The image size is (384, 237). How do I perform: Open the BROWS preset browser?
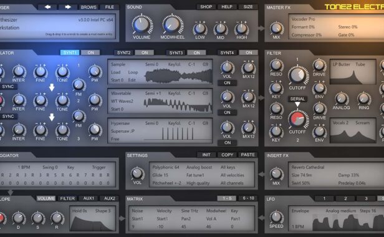pos(89,7)
